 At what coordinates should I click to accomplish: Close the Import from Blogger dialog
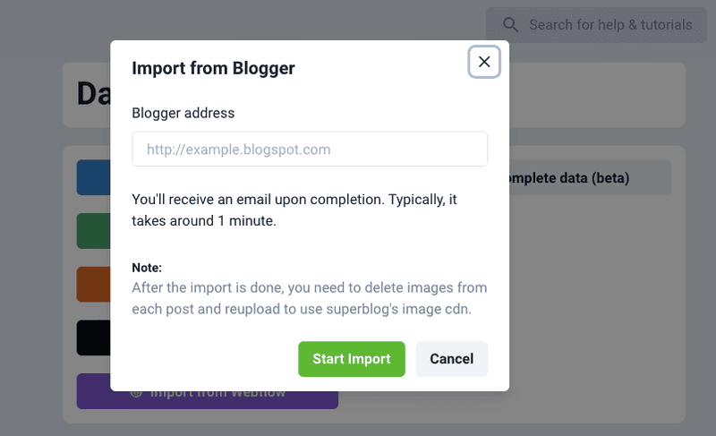[484, 62]
